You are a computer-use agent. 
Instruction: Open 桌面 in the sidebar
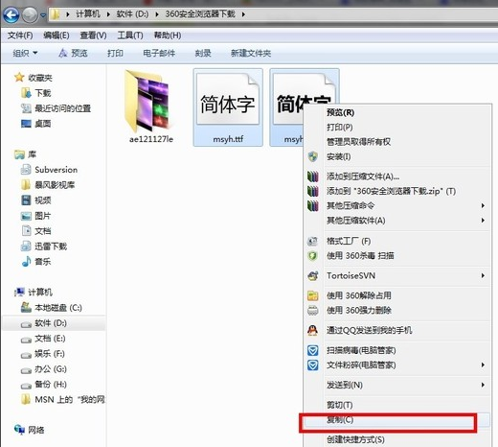(x=35, y=124)
